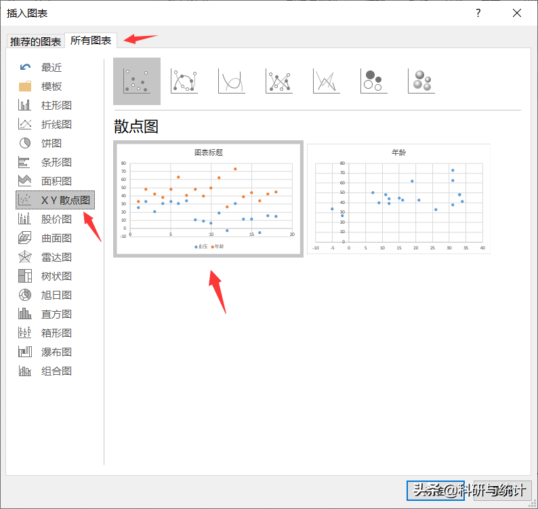Pick the 年龄 scatter preview thumbnail
This screenshot has height=509, width=538.
(398, 199)
